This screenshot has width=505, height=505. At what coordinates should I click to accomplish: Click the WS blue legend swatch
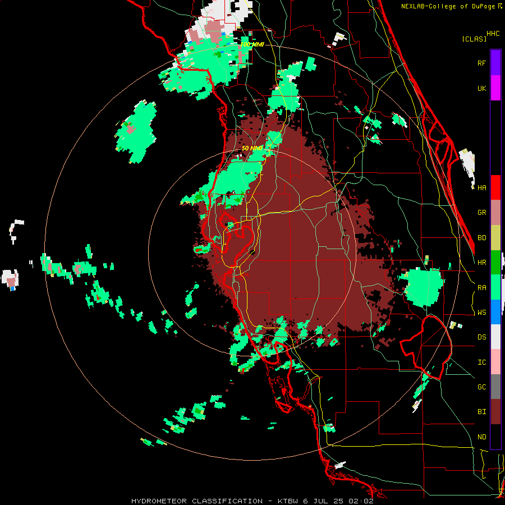click(495, 312)
